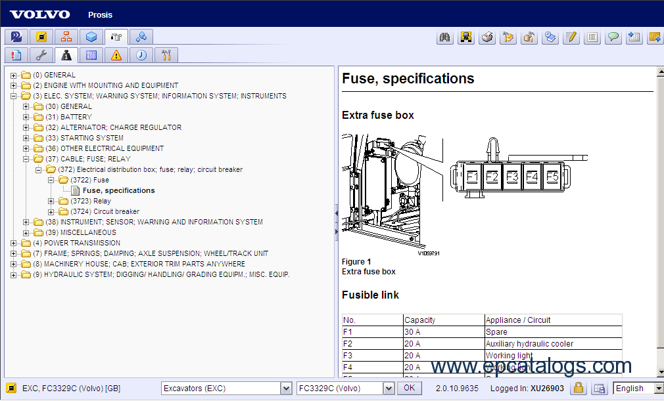This screenshot has width=664, height=401.
Task: Click the padlock icon in status bar
Action: click(578, 388)
